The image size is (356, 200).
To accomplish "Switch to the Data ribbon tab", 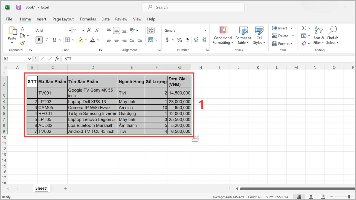I will 105,19.
